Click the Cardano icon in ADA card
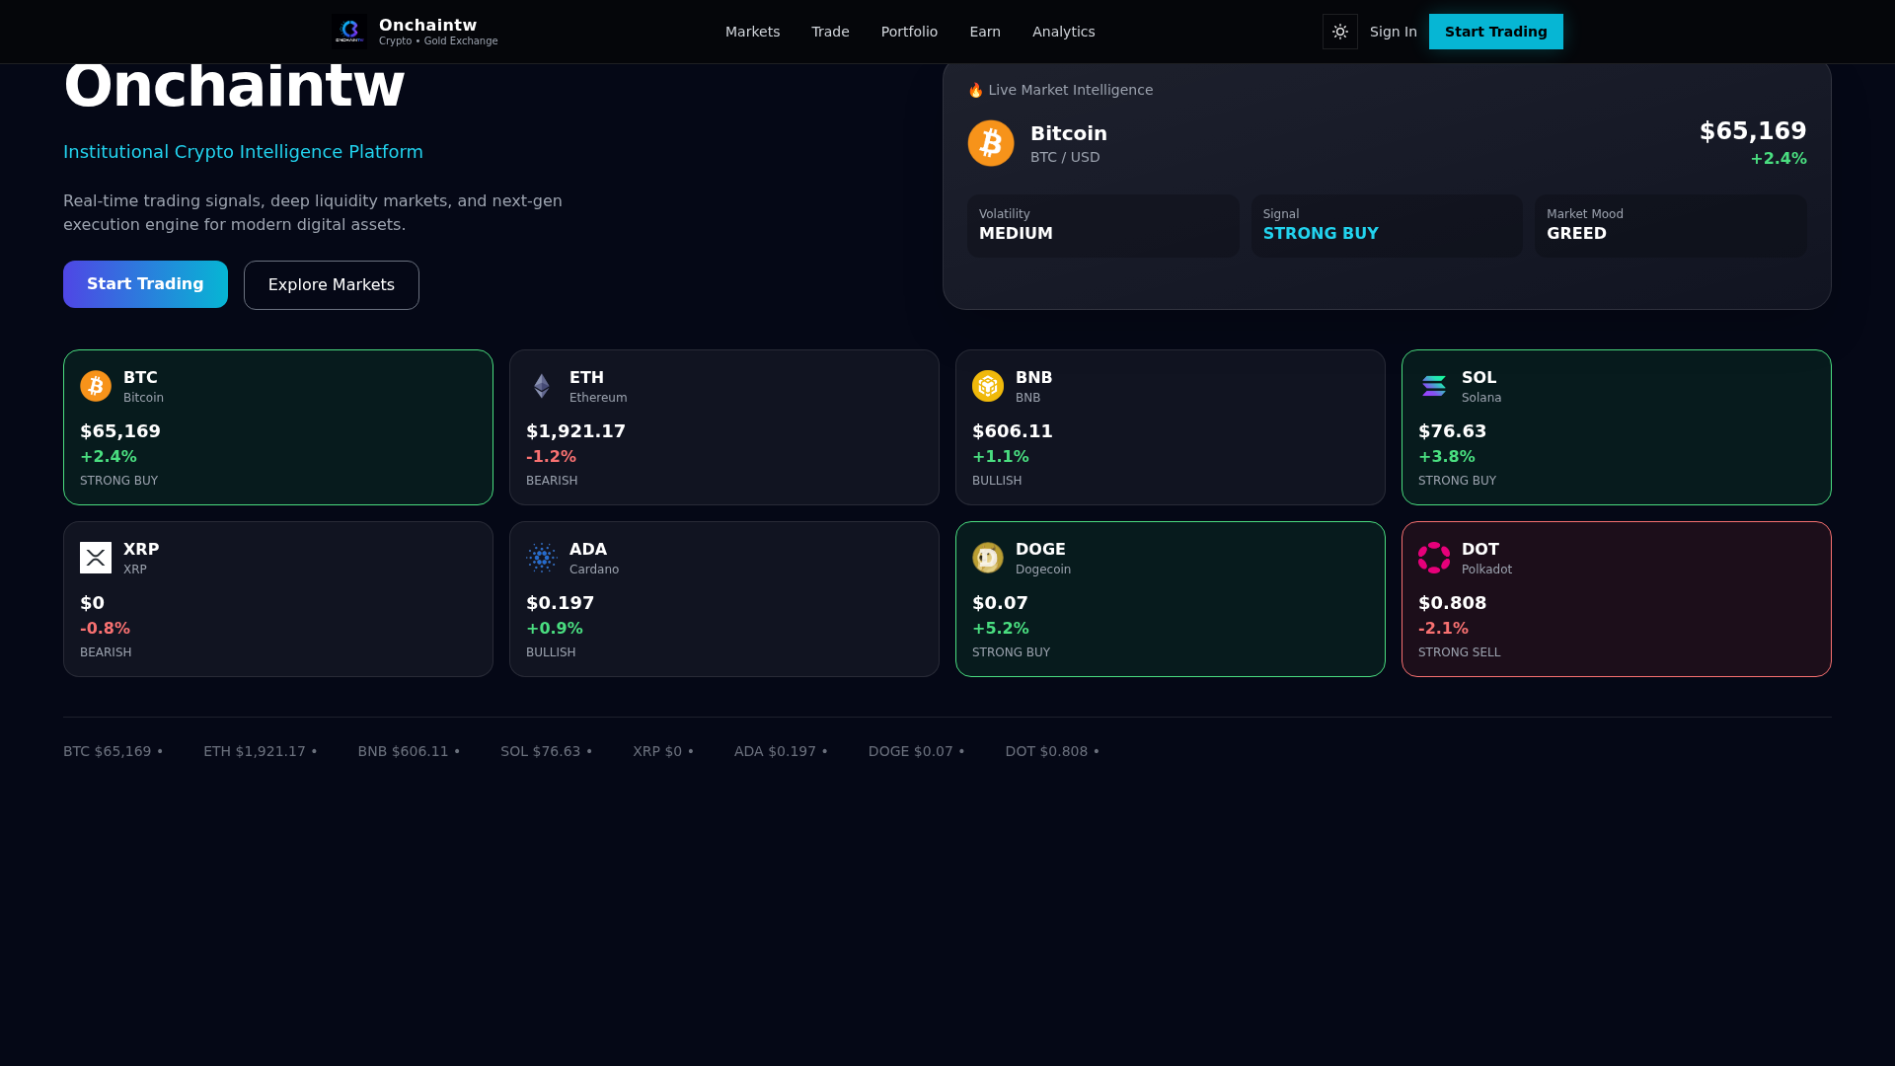 click(x=542, y=558)
